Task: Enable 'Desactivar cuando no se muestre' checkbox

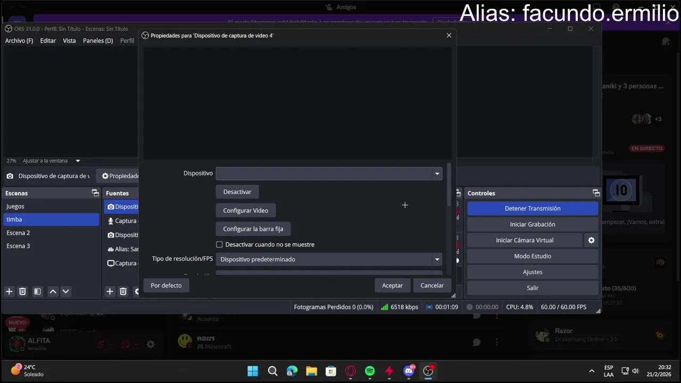Action: point(219,245)
